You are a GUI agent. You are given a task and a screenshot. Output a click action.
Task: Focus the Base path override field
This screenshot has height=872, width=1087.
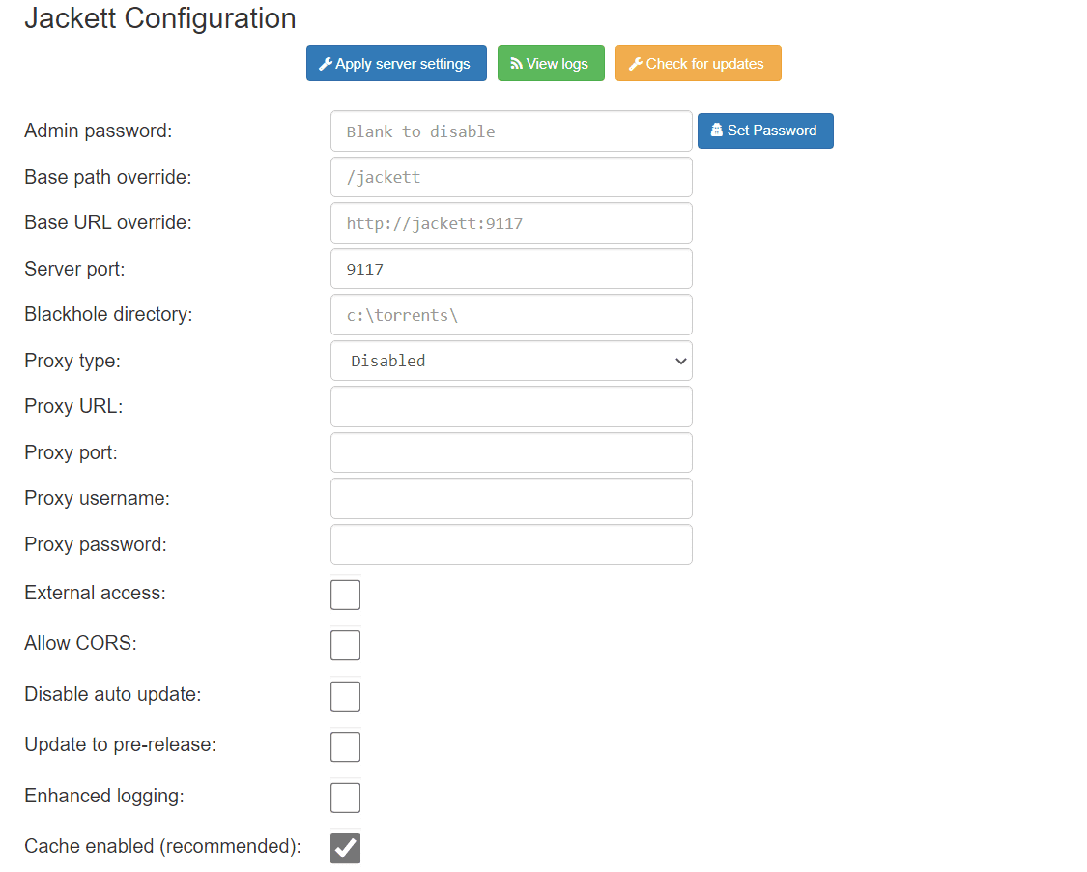click(x=511, y=178)
